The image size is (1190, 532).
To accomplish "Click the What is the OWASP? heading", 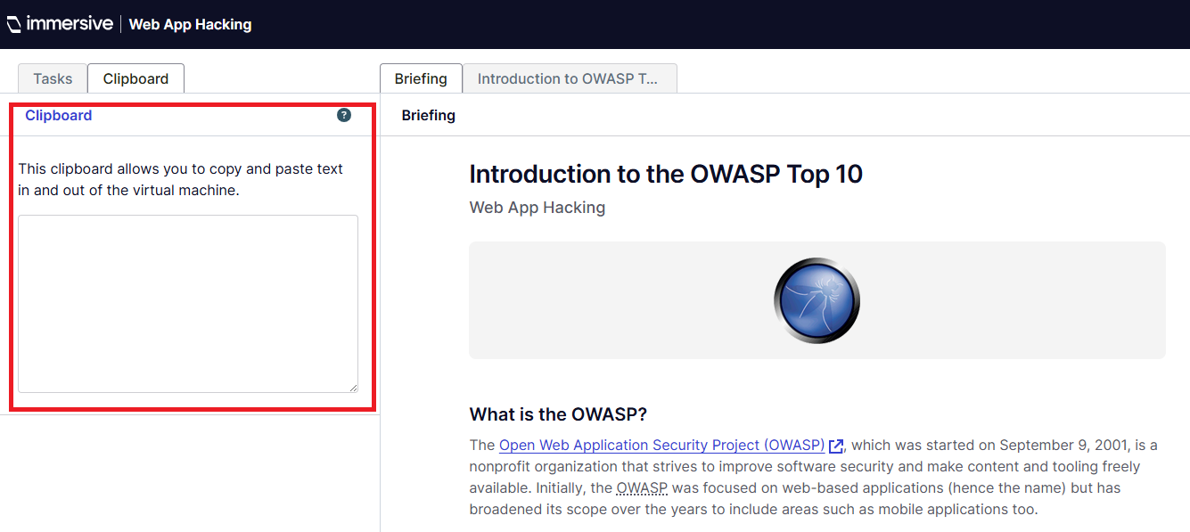I will (558, 414).
